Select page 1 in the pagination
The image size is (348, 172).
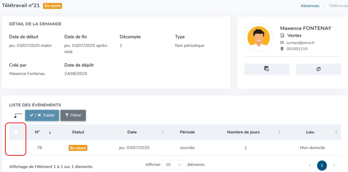pyautogui.click(x=322, y=165)
